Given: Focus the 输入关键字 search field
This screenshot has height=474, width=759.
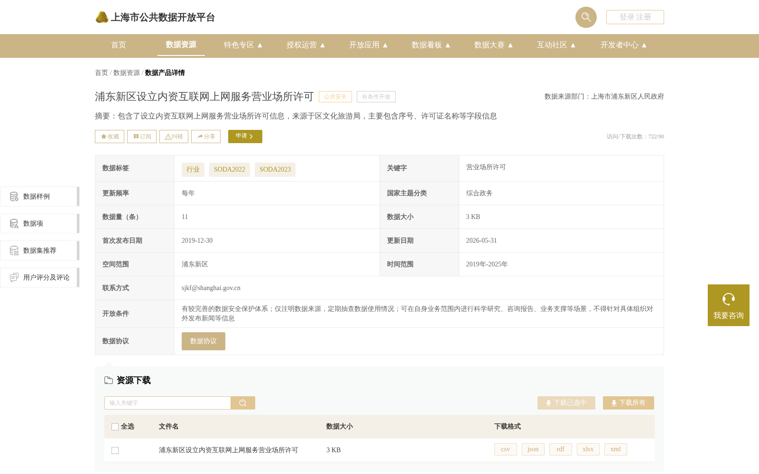Looking at the screenshot, I should 167,403.
